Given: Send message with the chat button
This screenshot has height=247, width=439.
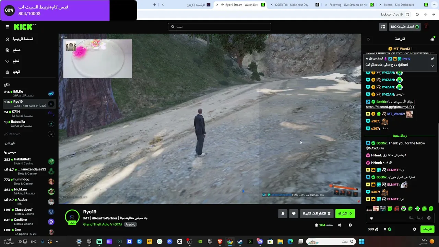Looking at the screenshot, I should coord(427,229).
